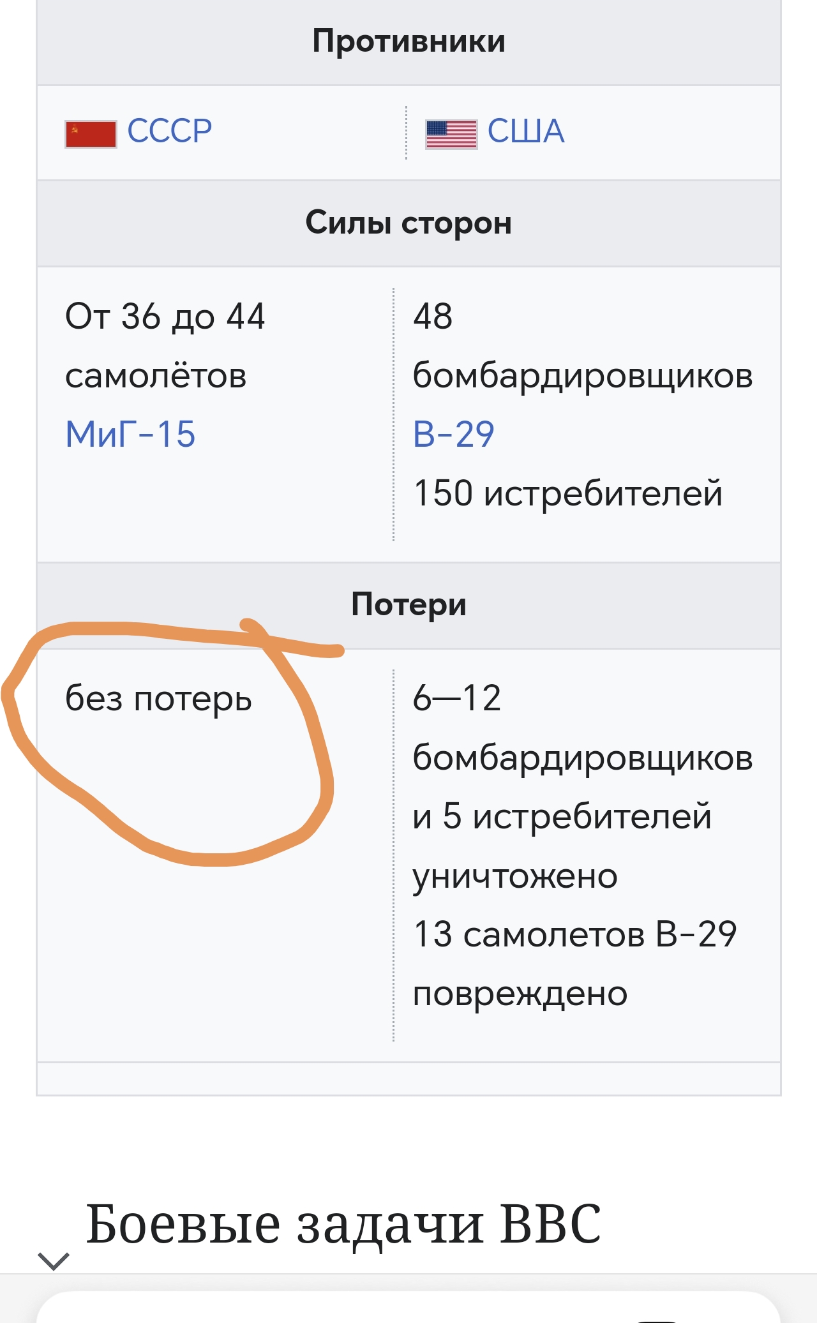Tap the text 150 истребителей
Viewport: 817px width, 1323px height.
pyautogui.click(x=568, y=494)
